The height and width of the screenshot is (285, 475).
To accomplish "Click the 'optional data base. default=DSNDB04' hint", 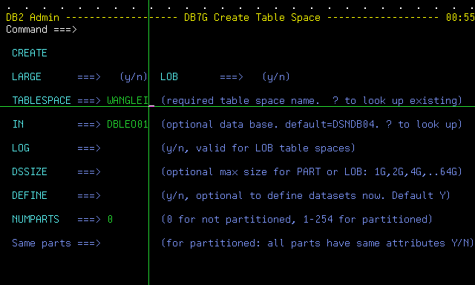I will click(x=312, y=124).
